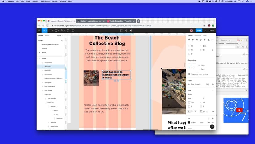Select the Text tool in toolbar
The image size is (255, 144).
pyautogui.click(x=68, y=30)
